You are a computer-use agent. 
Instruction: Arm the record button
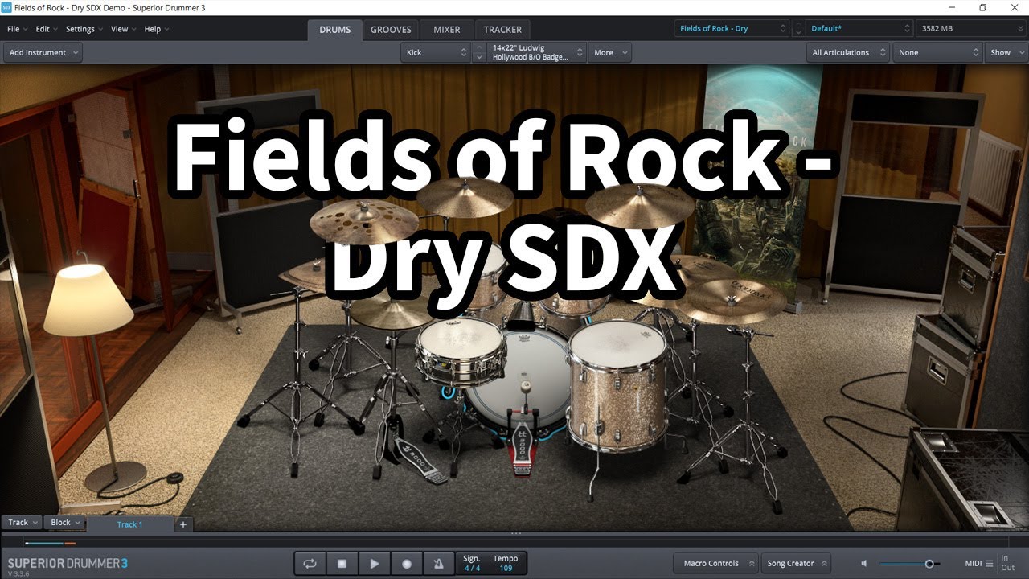(406, 564)
